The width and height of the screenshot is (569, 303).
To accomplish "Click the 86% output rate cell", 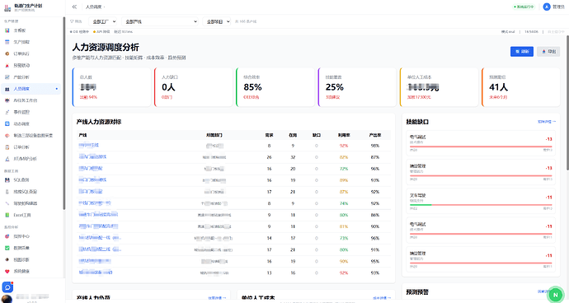I will (375, 215).
